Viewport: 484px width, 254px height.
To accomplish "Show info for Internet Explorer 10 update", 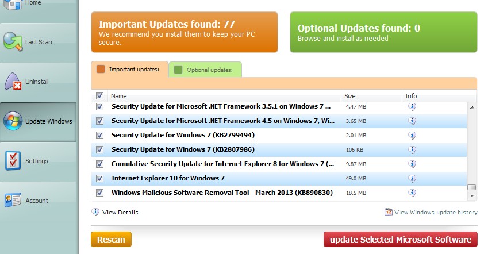I will [x=412, y=178].
